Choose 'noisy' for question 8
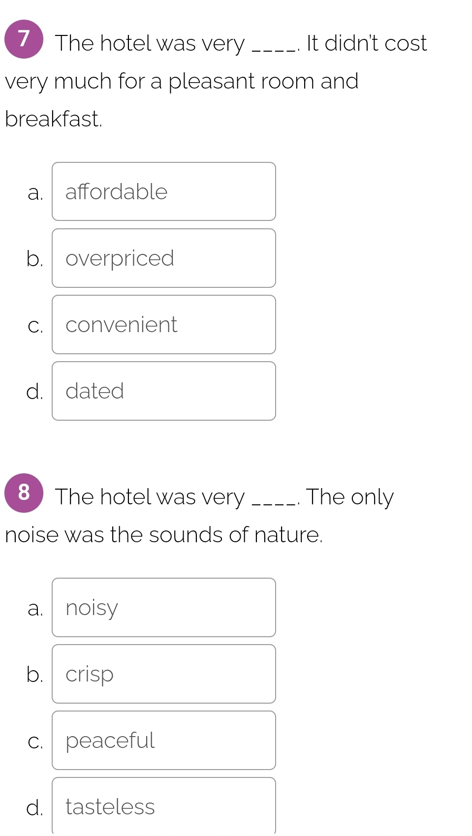This screenshot has height=836, width=472. click(163, 607)
